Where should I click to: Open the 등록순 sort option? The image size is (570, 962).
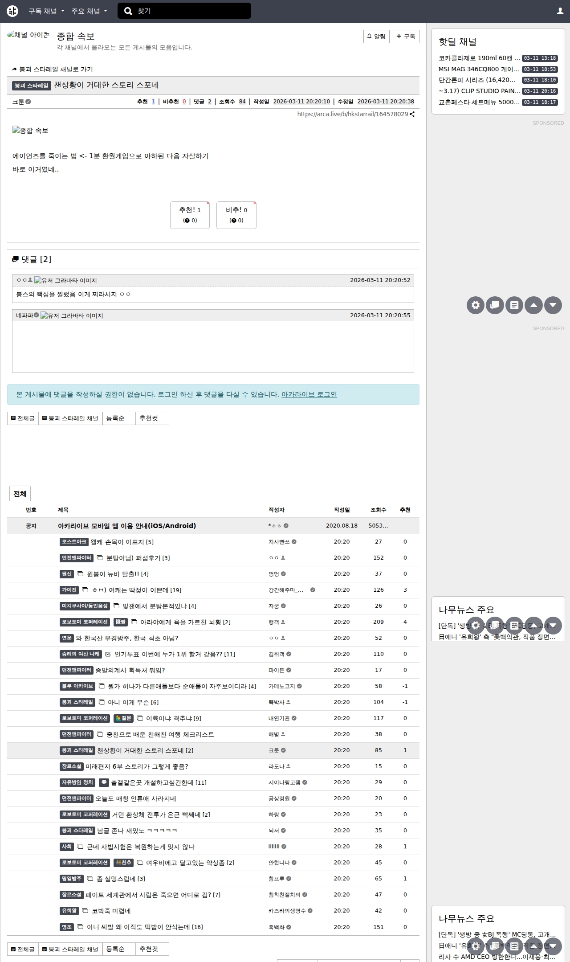pos(118,418)
